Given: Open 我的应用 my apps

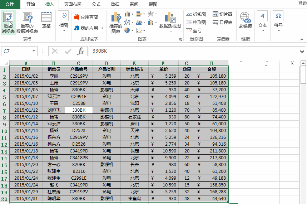Looking at the screenshot, I should pyautogui.click(x=86, y=28).
